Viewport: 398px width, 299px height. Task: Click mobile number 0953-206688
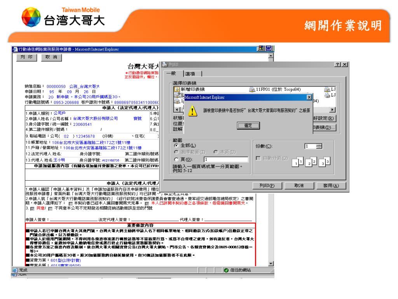pos(66,102)
